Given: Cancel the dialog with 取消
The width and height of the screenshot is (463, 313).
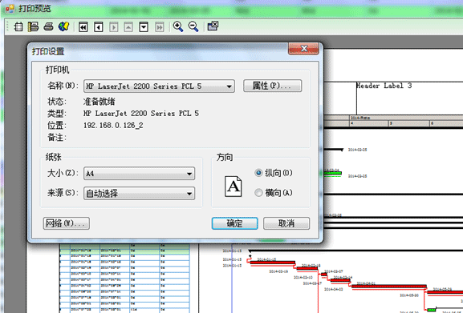Looking at the screenshot, I should (286, 223).
